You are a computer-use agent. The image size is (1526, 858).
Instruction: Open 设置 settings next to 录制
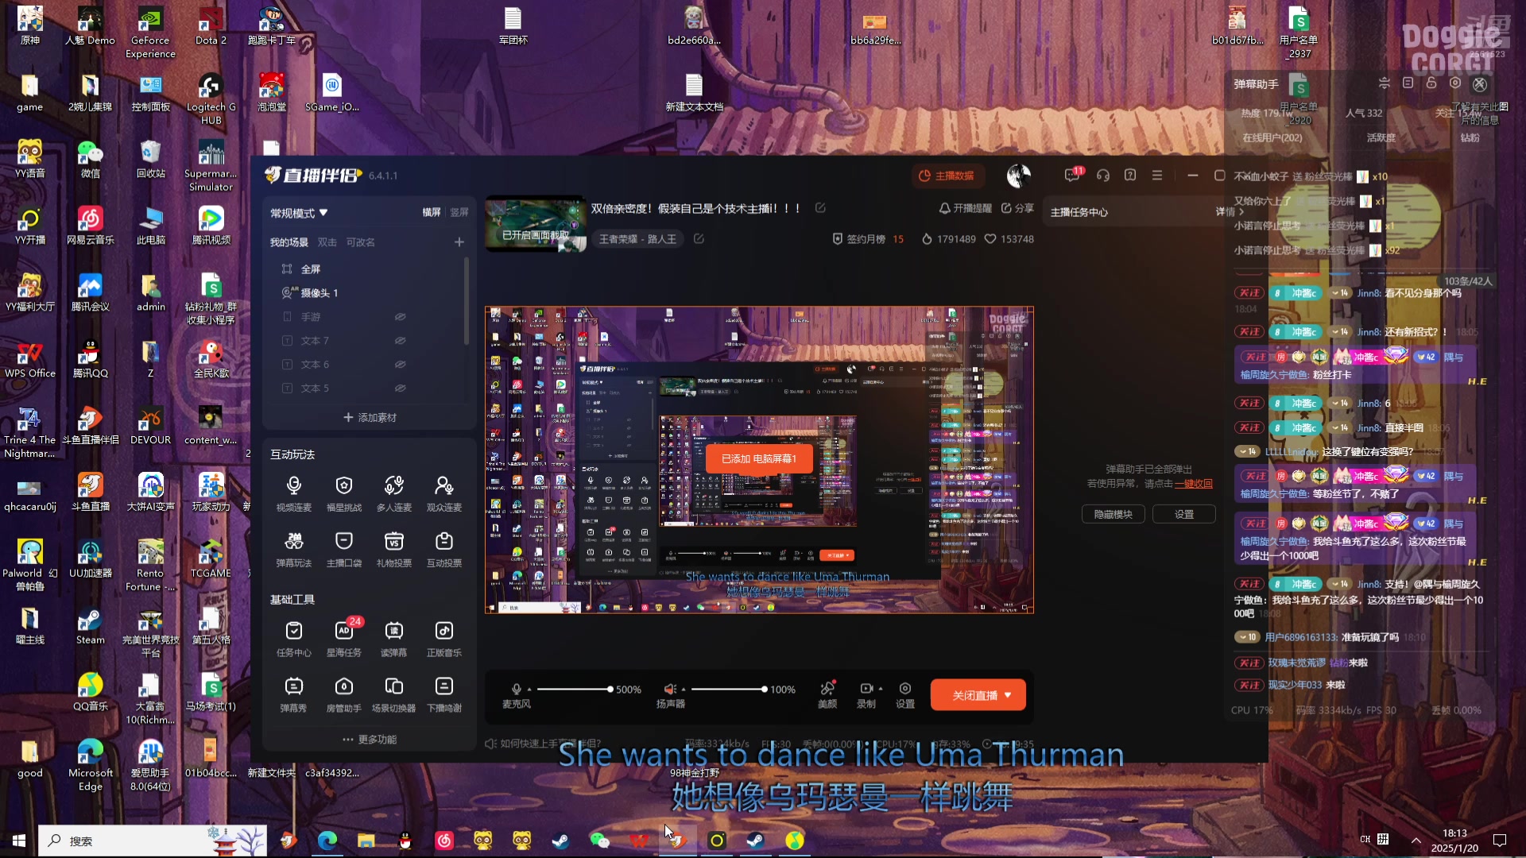pyautogui.click(x=905, y=694)
